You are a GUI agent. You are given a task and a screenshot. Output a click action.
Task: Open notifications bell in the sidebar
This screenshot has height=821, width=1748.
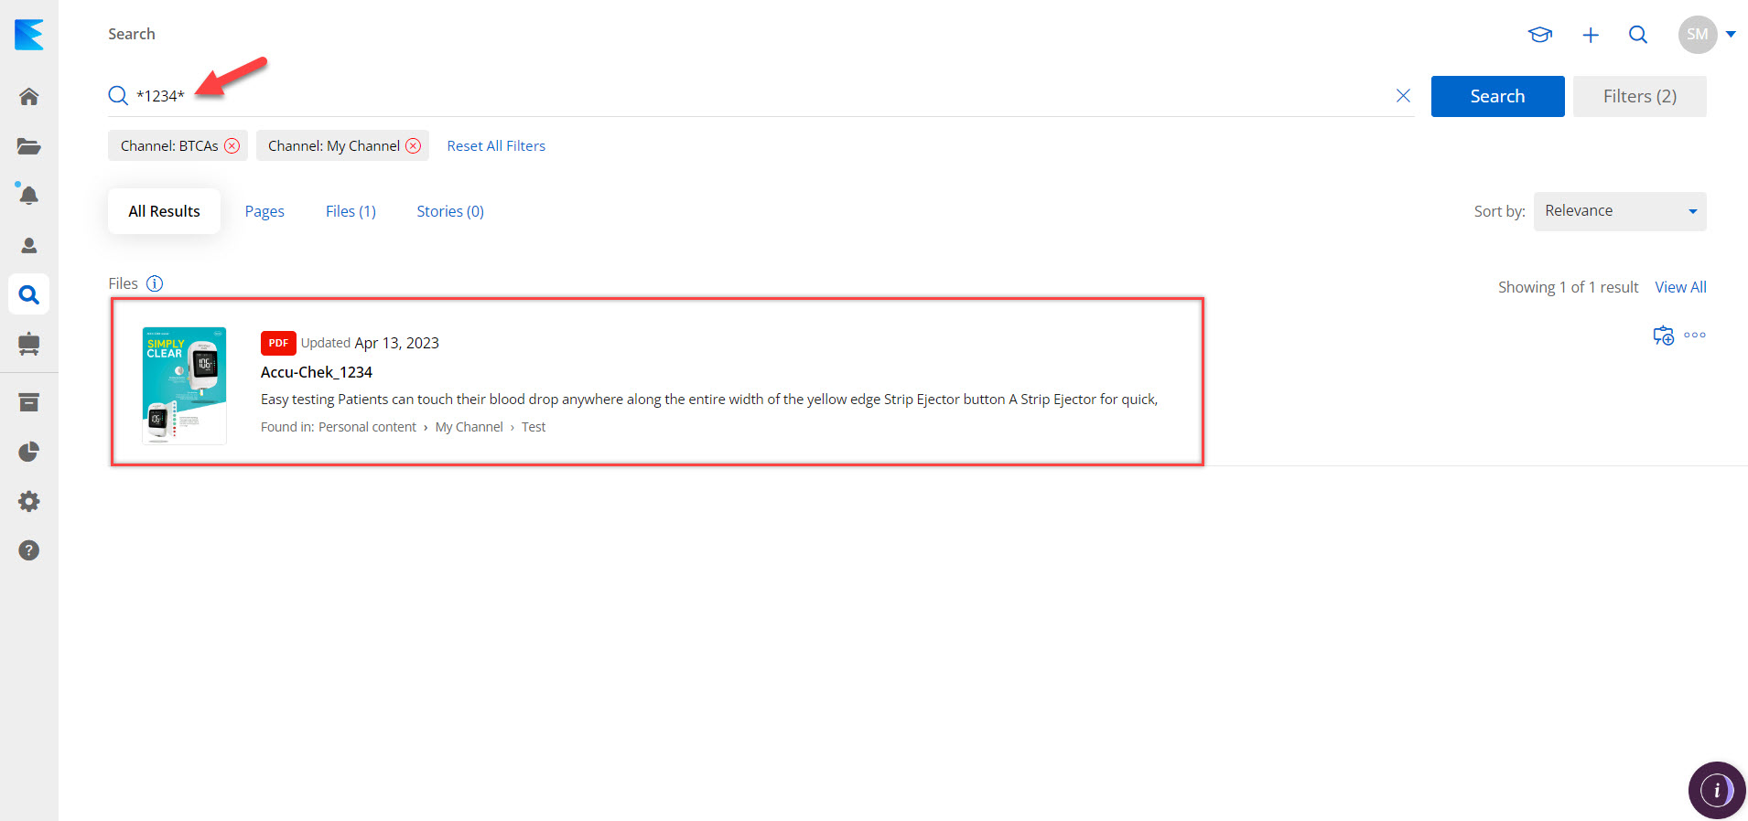pos(29,195)
